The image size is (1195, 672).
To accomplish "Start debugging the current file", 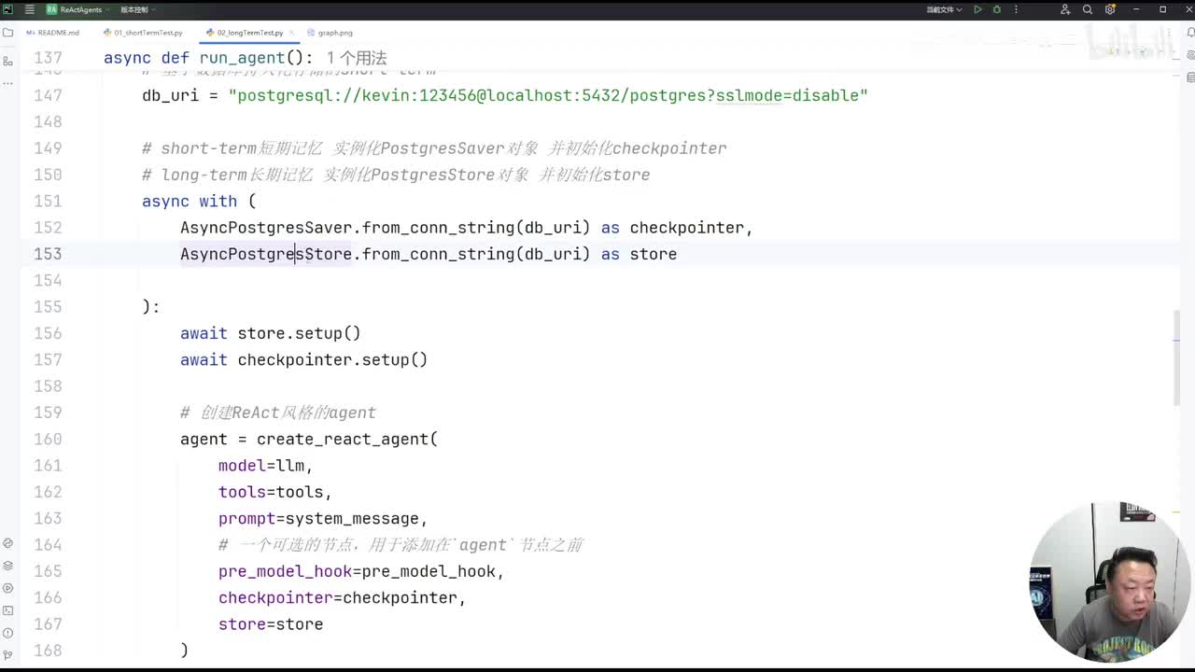I will tap(996, 9).
